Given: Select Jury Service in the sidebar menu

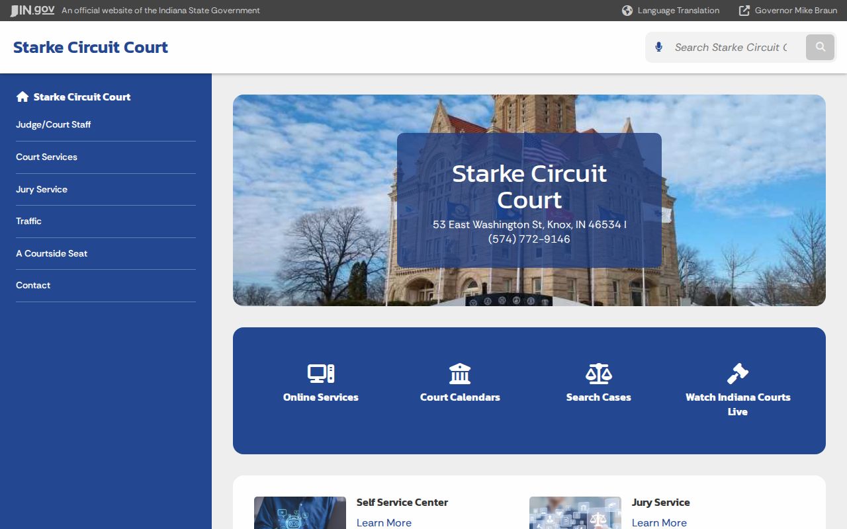Looking at the screenshot, I should pos(42,189).
